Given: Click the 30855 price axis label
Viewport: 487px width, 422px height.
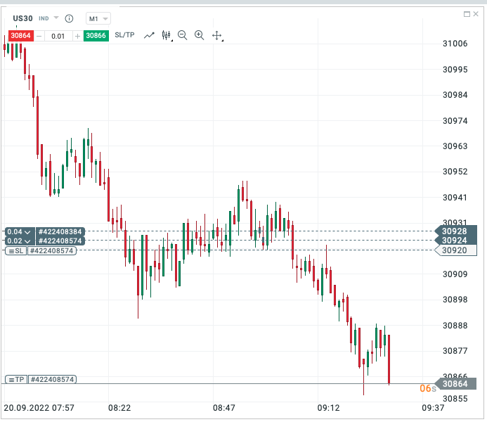Looking at the screenshot, I should point(455,399).
